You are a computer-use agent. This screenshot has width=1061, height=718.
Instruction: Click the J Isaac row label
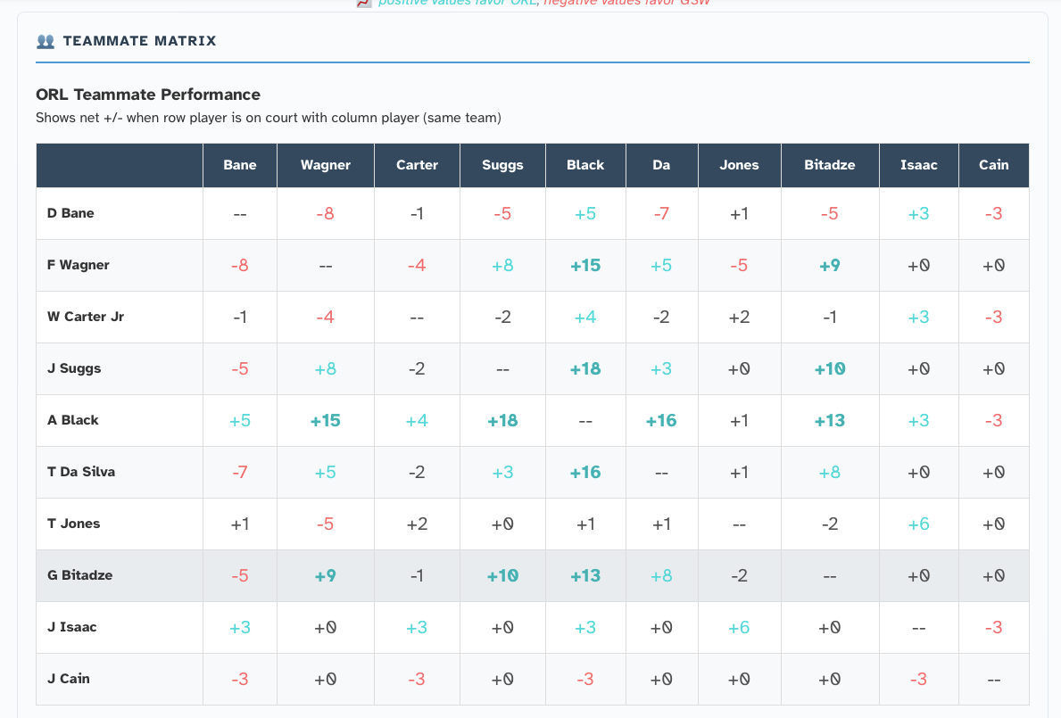pos(71,627)
